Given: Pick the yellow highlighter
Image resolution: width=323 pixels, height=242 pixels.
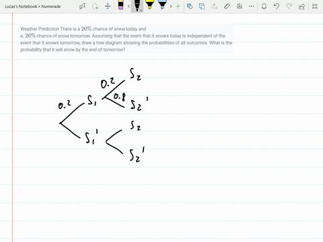Looking at the screenshot, I should (x=149, y=5).
